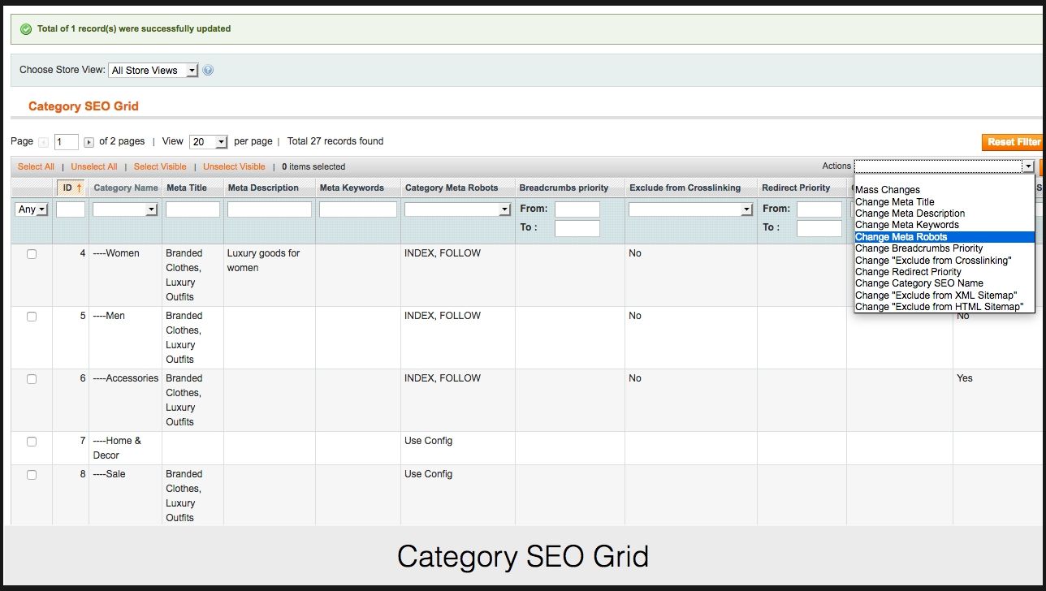Expand the Category Meta Robots filter dropdown
This screenshot has height=591, width=1046.
click(x=457, y=209)
